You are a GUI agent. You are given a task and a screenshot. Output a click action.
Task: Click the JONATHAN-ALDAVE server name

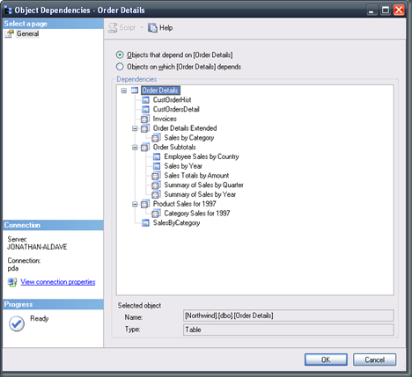[37, 247]
